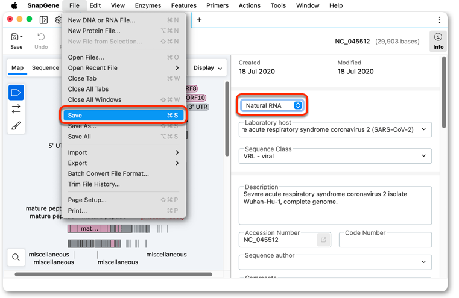This screenshot has height=298, width=459.
Task: Open the Edit menu
Action: point(95,5)
